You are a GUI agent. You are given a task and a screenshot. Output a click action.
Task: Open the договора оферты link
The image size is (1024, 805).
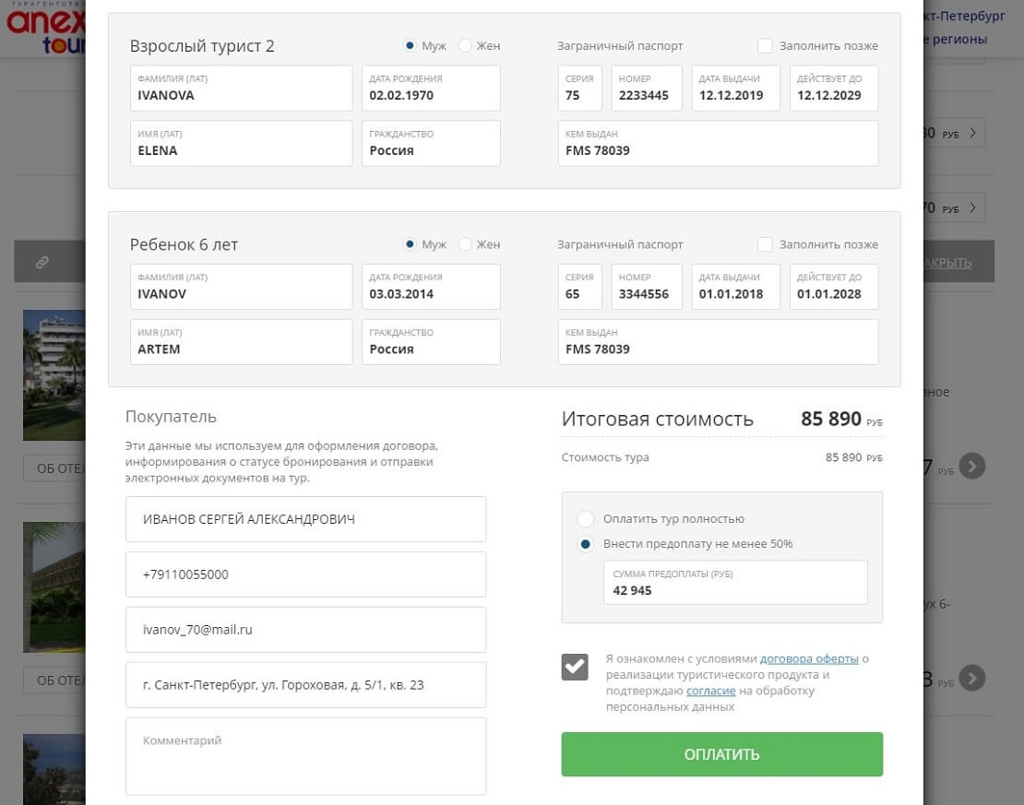(x=808, y=658)
